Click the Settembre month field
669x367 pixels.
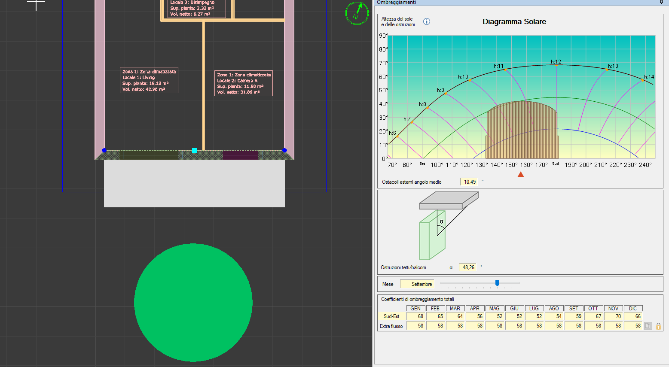point(417,284)
